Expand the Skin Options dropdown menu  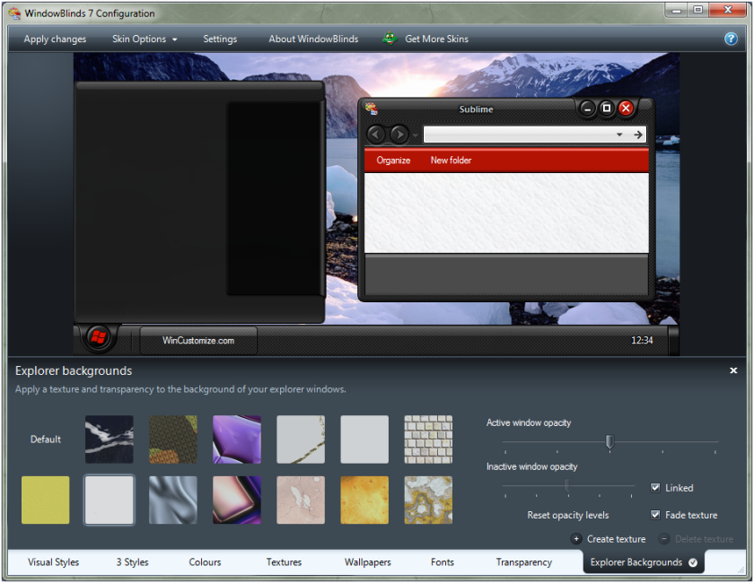click(145, 39)
